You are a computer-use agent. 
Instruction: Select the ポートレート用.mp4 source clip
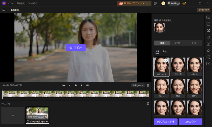(x=37, y=115)
